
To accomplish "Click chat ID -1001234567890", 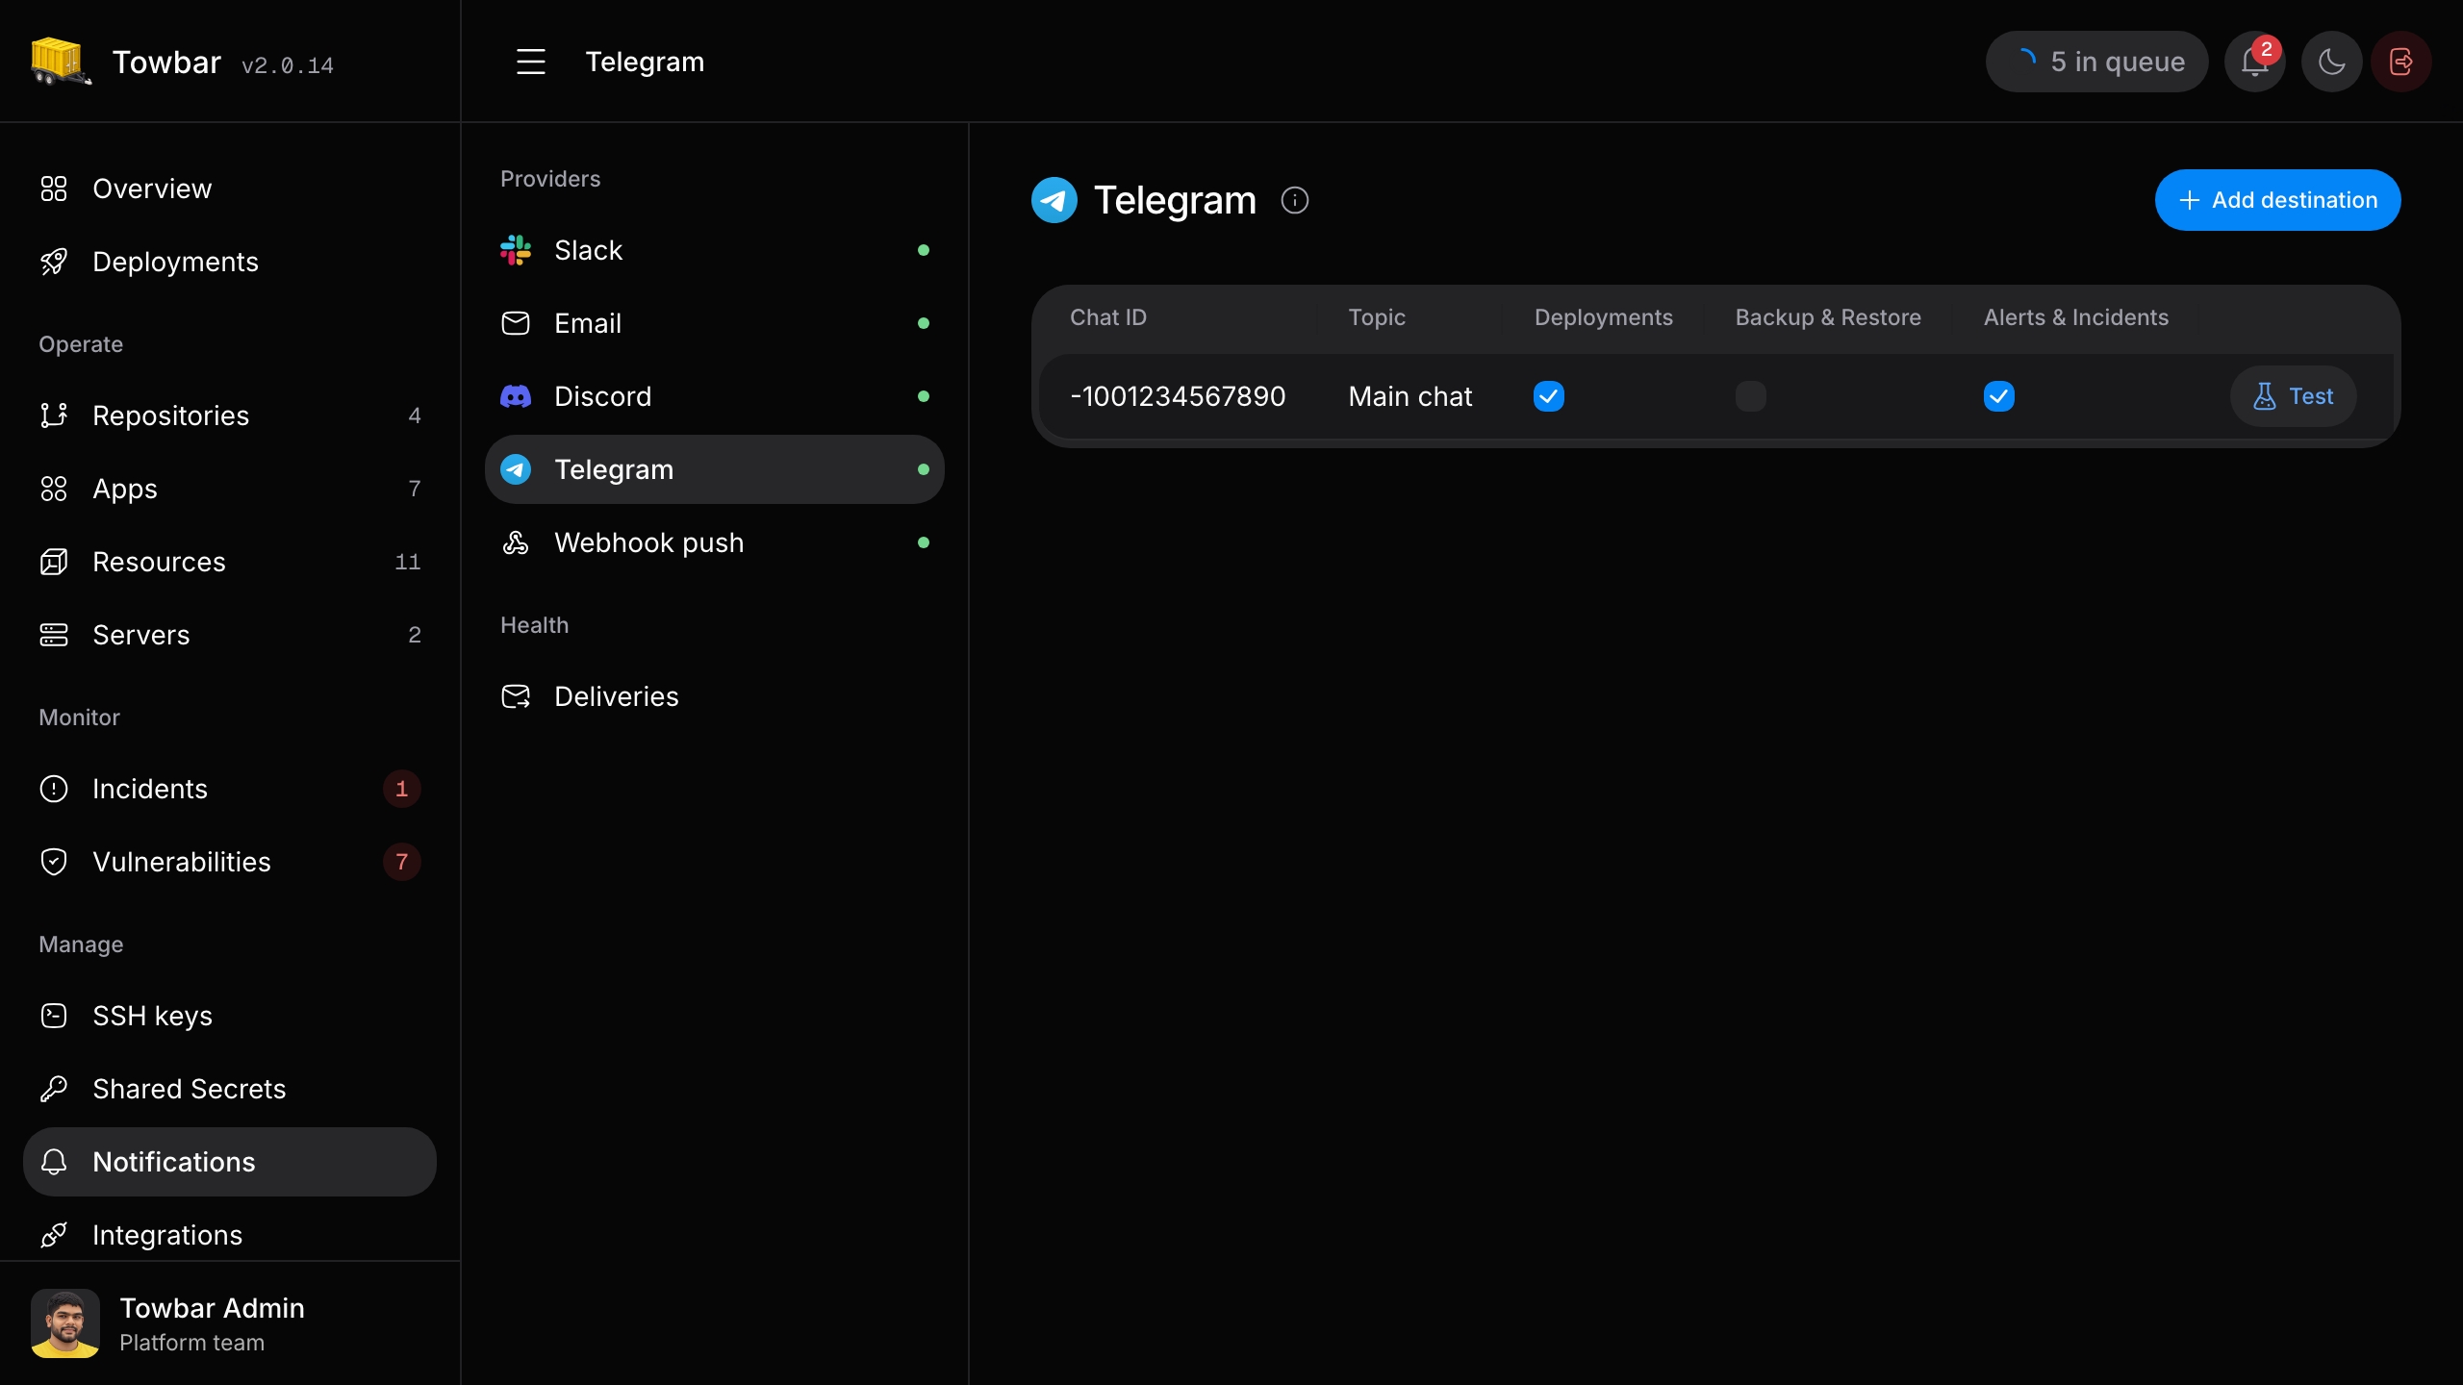I will click(x=1178, y=396).
